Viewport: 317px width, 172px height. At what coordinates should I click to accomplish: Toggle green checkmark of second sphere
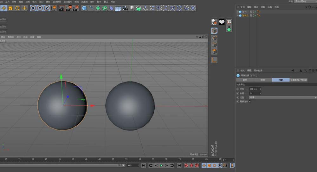(255, 16)
